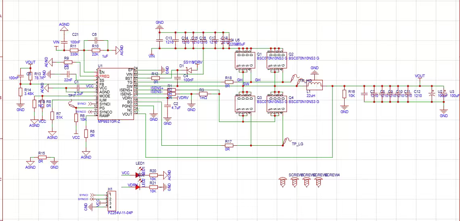Click the R11 330K resistor
Image resolution: width=460 pixels, height=221 pixels.
tap(73, 50)
